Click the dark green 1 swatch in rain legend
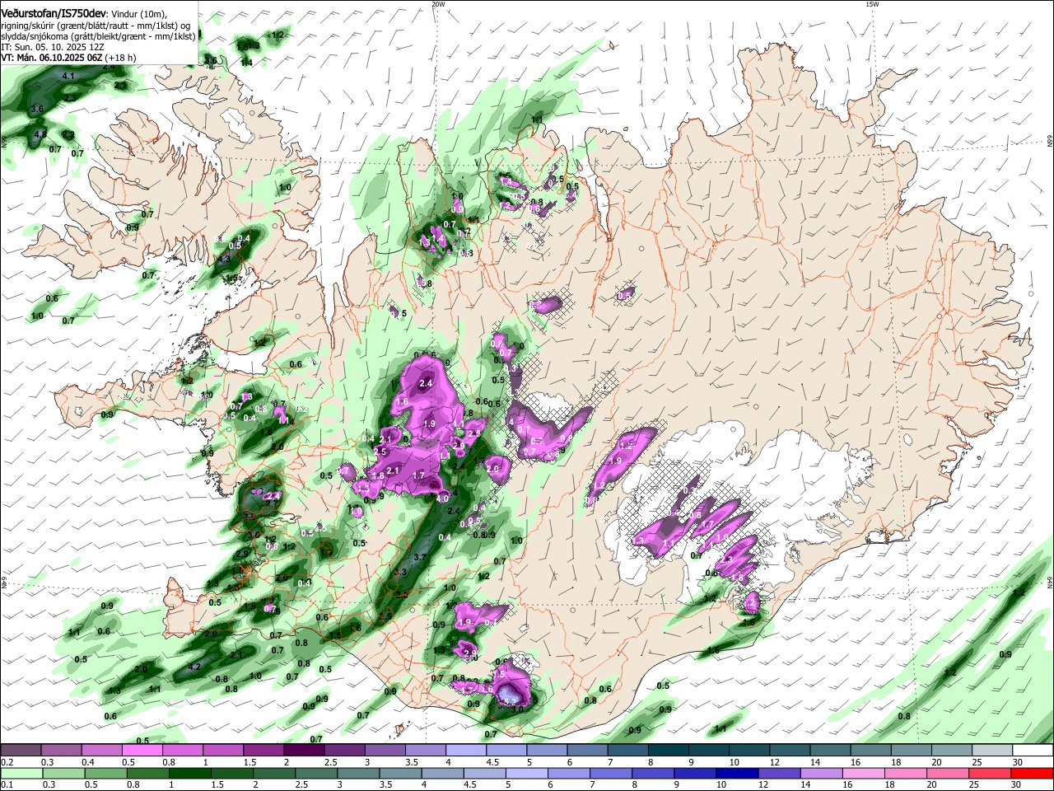This screenshot has width=1054, height=791. (189, 773)
